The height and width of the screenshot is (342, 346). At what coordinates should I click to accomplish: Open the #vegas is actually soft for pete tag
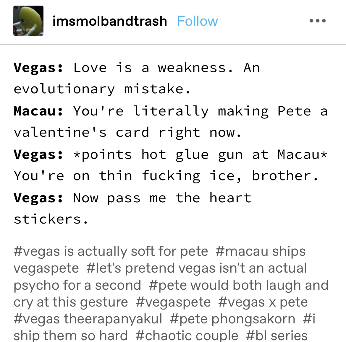coord(111,251)
